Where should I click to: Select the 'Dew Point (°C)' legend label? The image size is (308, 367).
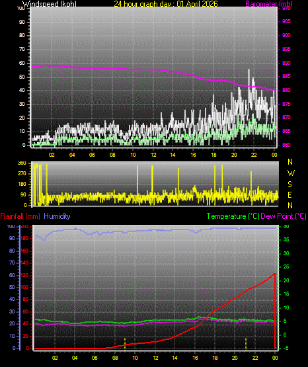click(284, 216)
